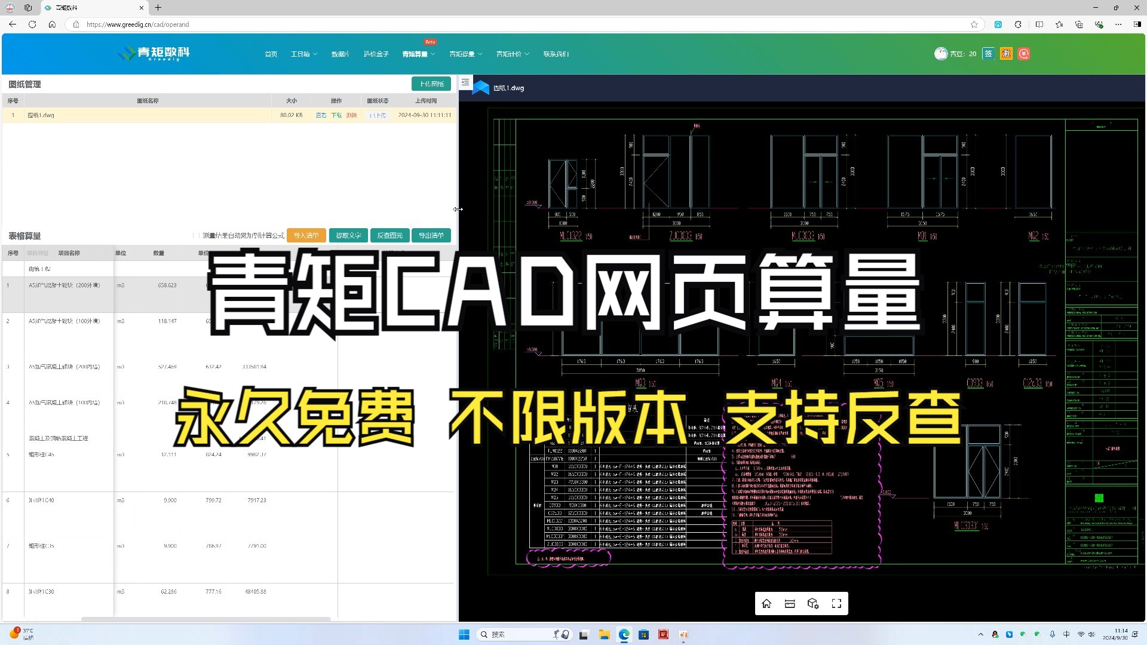Click the browser address bar URL
The image size is (1147, 645).
point(137,24)
